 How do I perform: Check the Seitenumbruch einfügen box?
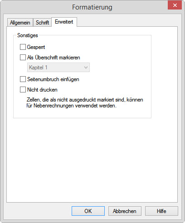23,79
